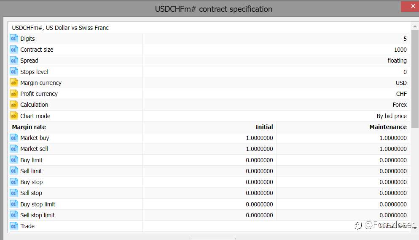Click the vertical scrollbar thumb
The height and width of the screenshot is (240, 419).
415,79
